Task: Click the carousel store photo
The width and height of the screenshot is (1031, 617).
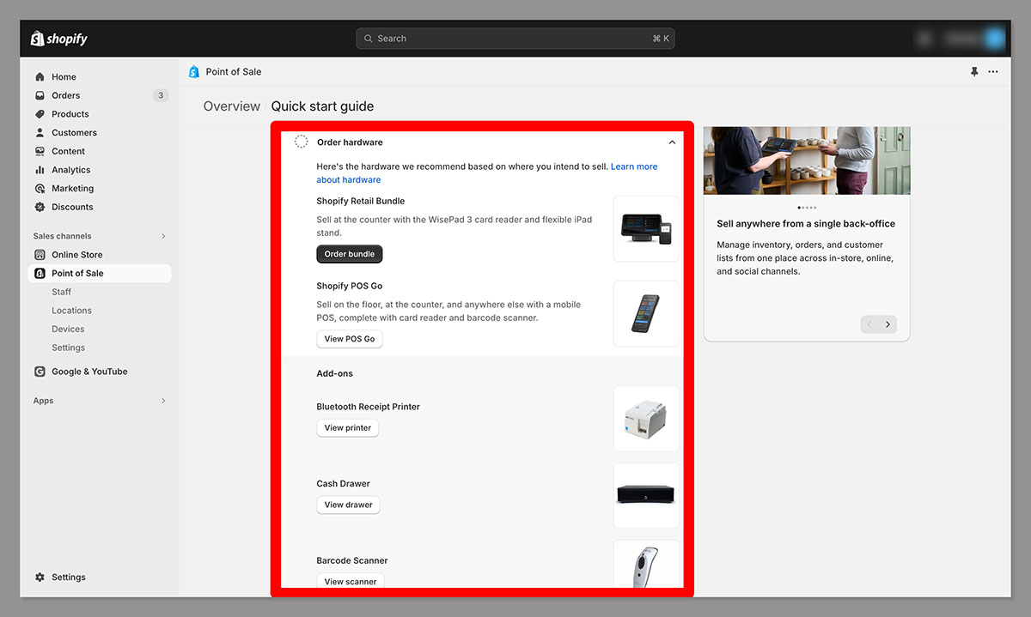Action: (807, 160)
